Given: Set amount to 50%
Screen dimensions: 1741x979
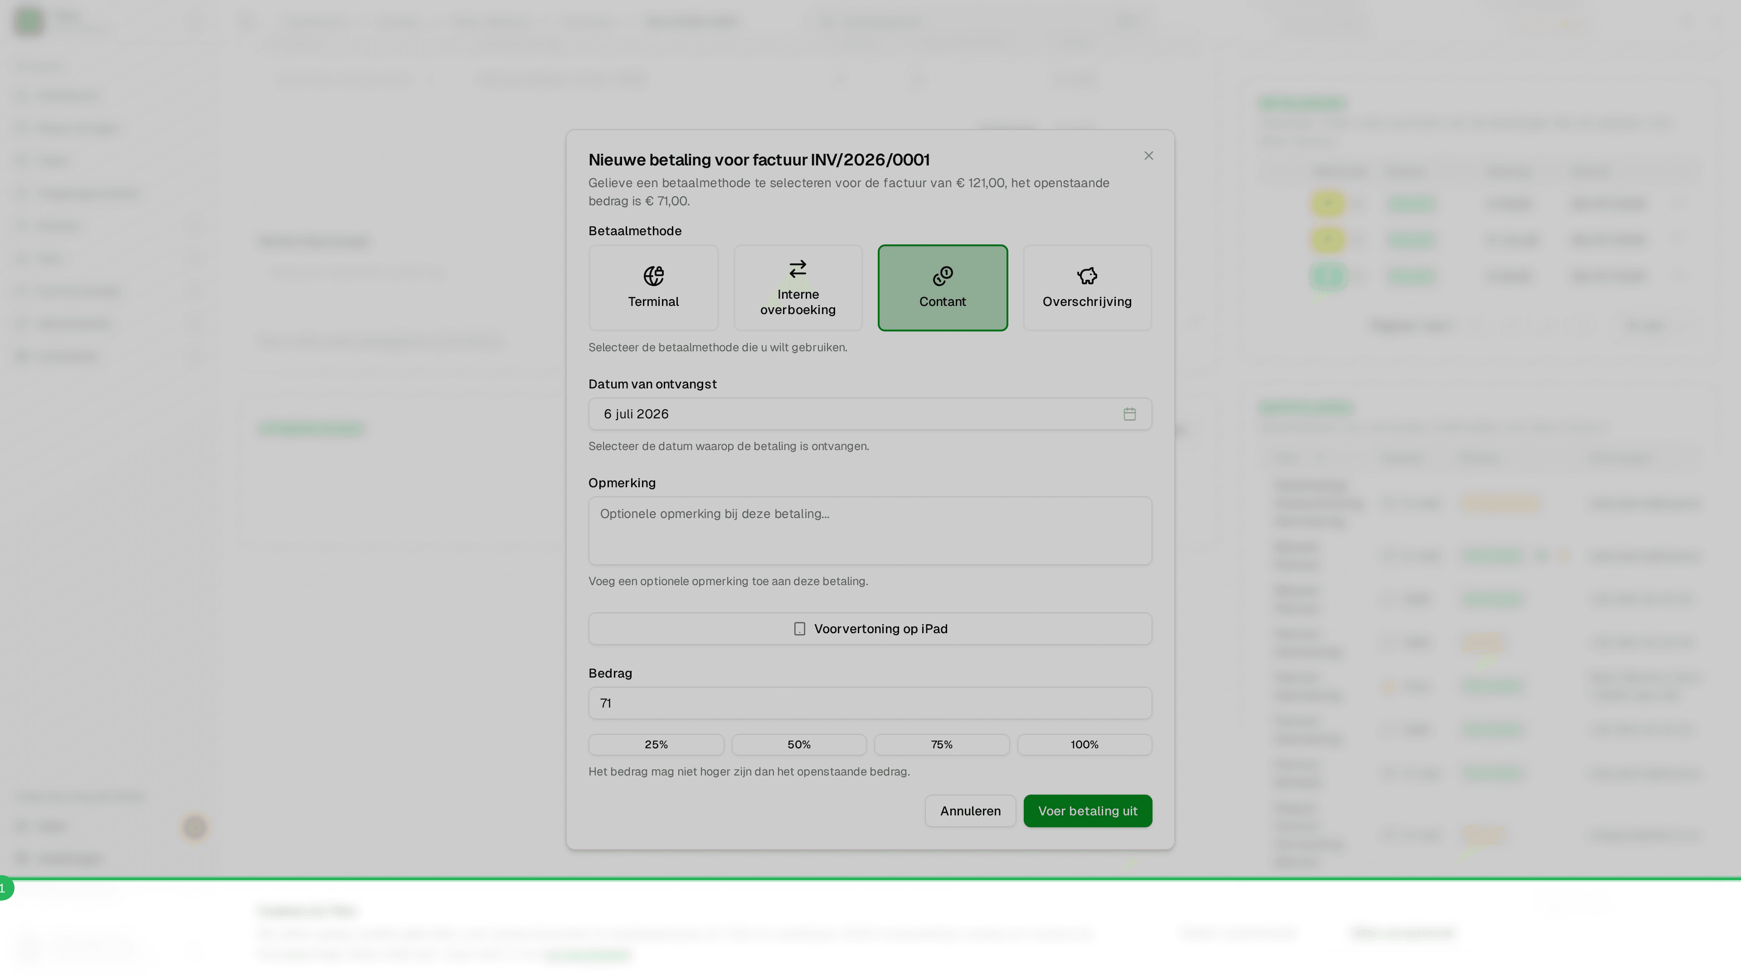Looking at the screenshot, I should pyautogui.click(x=799, y=745).
